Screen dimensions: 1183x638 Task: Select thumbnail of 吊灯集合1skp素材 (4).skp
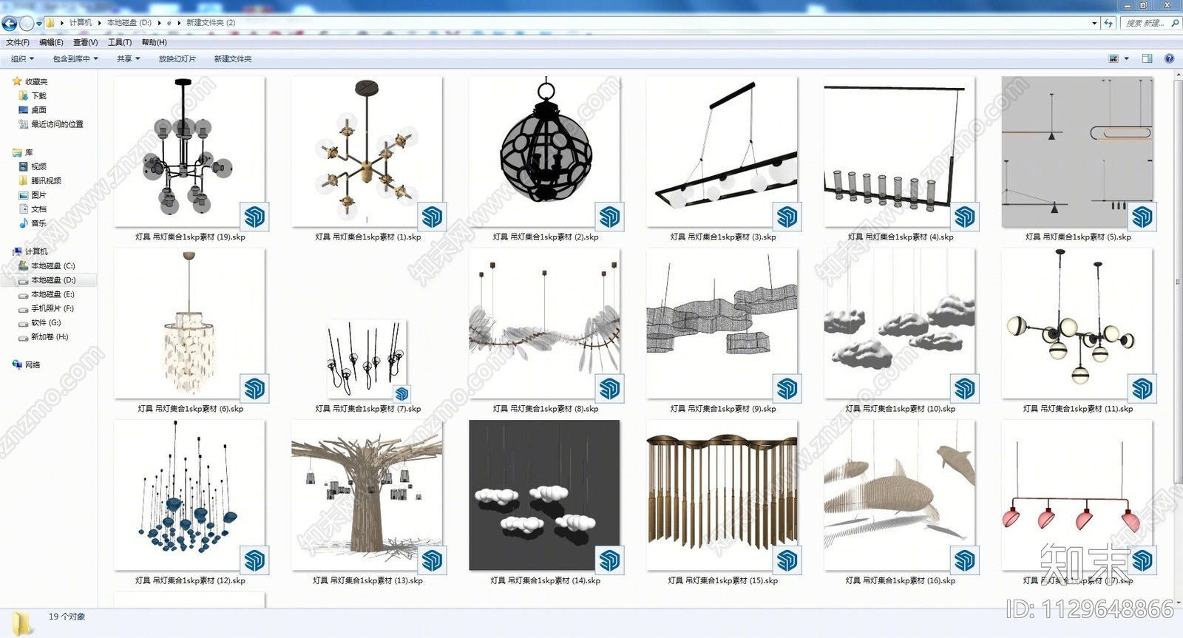[900, 152]
